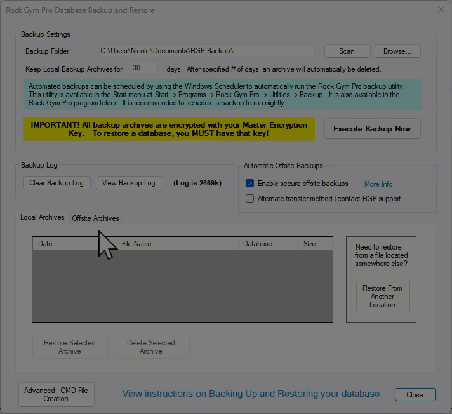This screenshot has height=414, width=452.
Task: Edit the days-to-keep archives field
Action: [144, 68]
